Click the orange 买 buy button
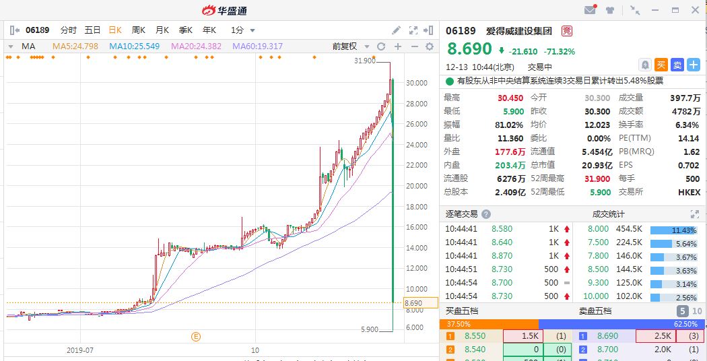The width and height of the screenshot is (707, 361). point(661,65)
